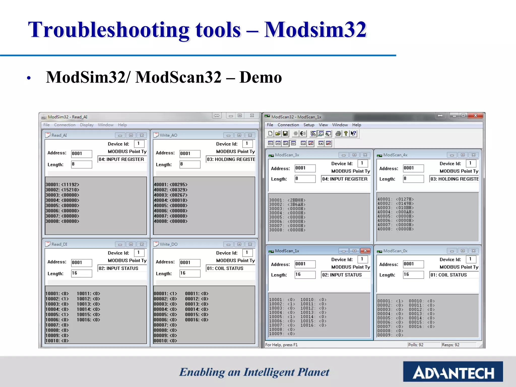Select the swapped 32-bit float format icon
Viewport: 516px width, 387px height.
click(311, 143)
